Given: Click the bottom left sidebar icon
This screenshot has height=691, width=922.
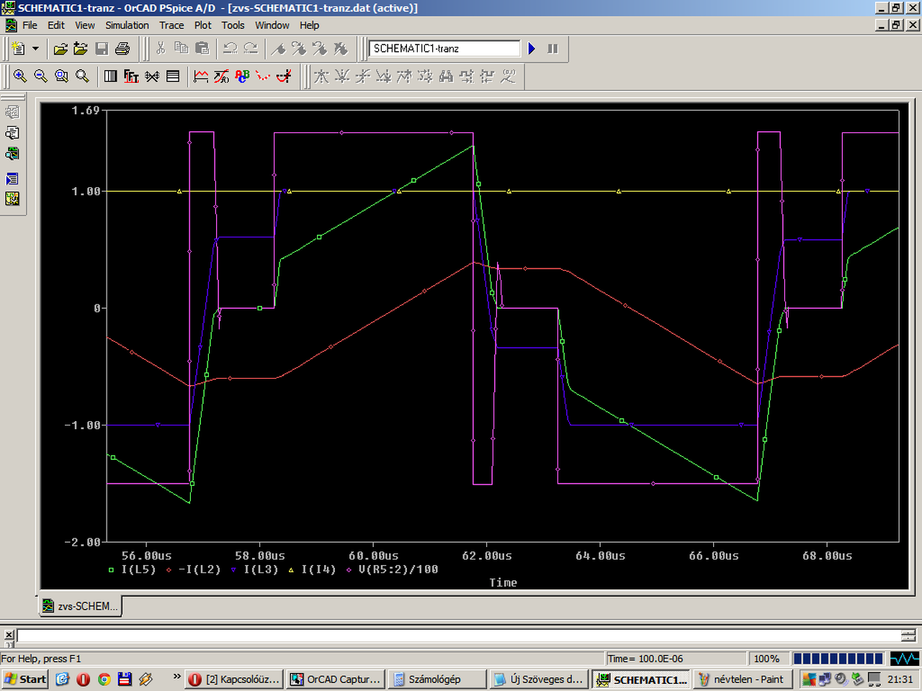Looking at the screenshot, I should 12,199.
